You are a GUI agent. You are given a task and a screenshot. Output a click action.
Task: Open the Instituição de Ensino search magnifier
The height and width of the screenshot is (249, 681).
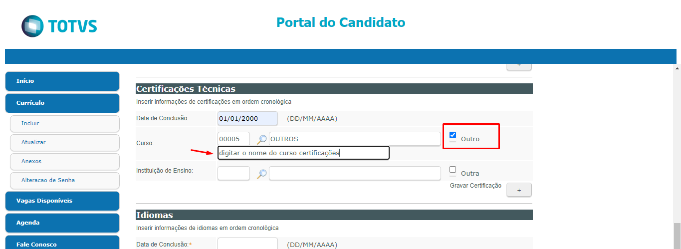pos(262,174)
